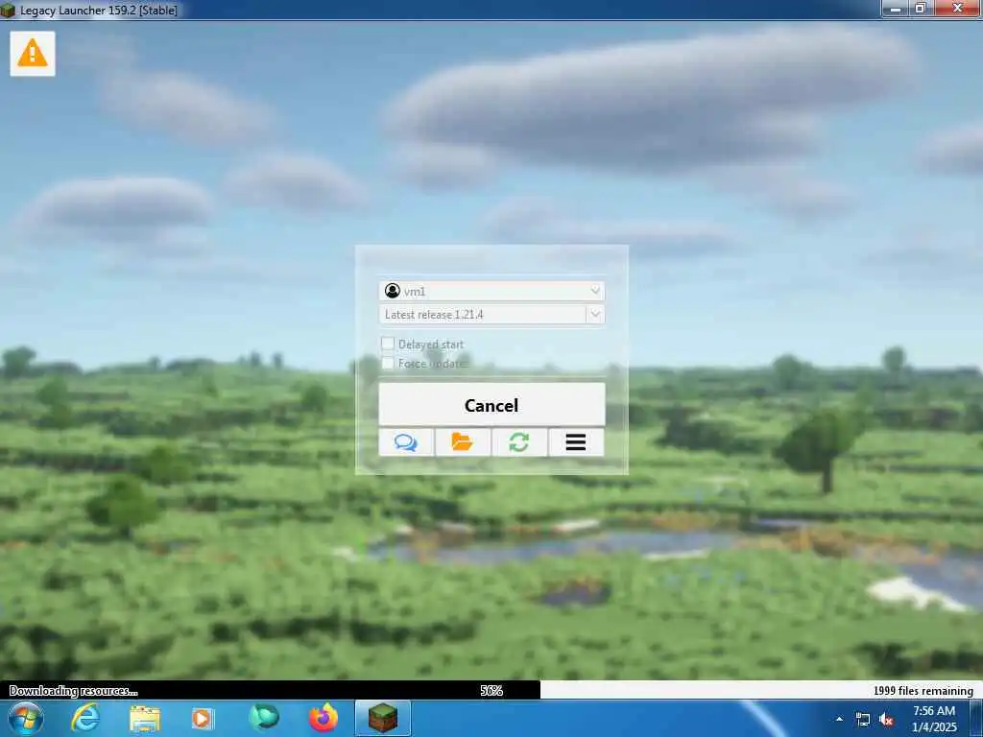Open Windows Explorer from the taskbar

coord(145,719)
